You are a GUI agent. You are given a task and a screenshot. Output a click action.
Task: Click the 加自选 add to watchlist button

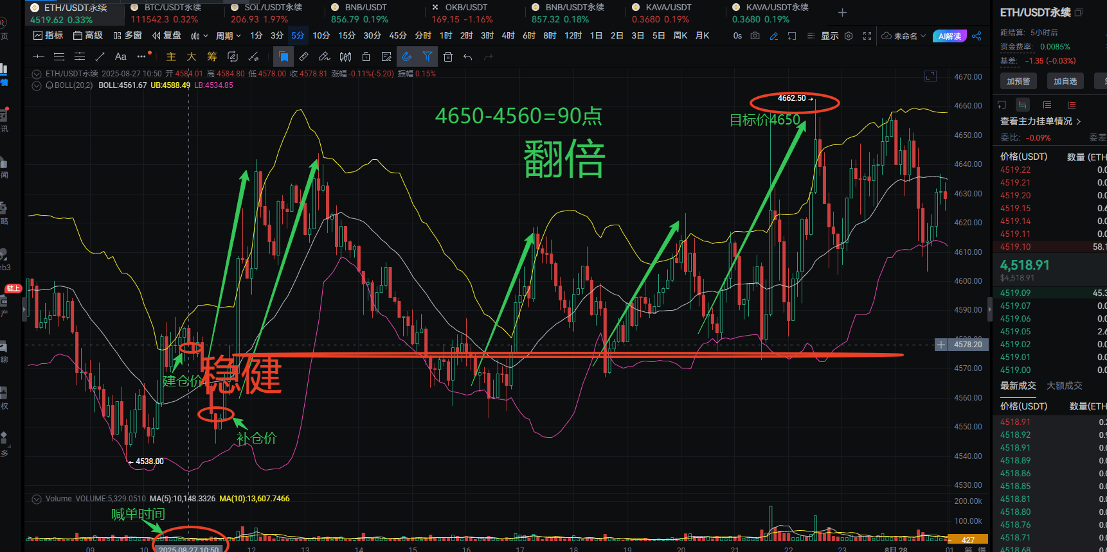[1065, 81]
